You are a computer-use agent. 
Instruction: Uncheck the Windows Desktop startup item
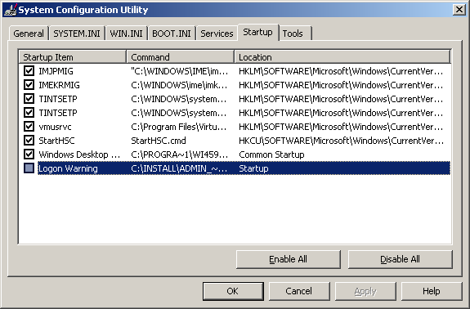29,154
